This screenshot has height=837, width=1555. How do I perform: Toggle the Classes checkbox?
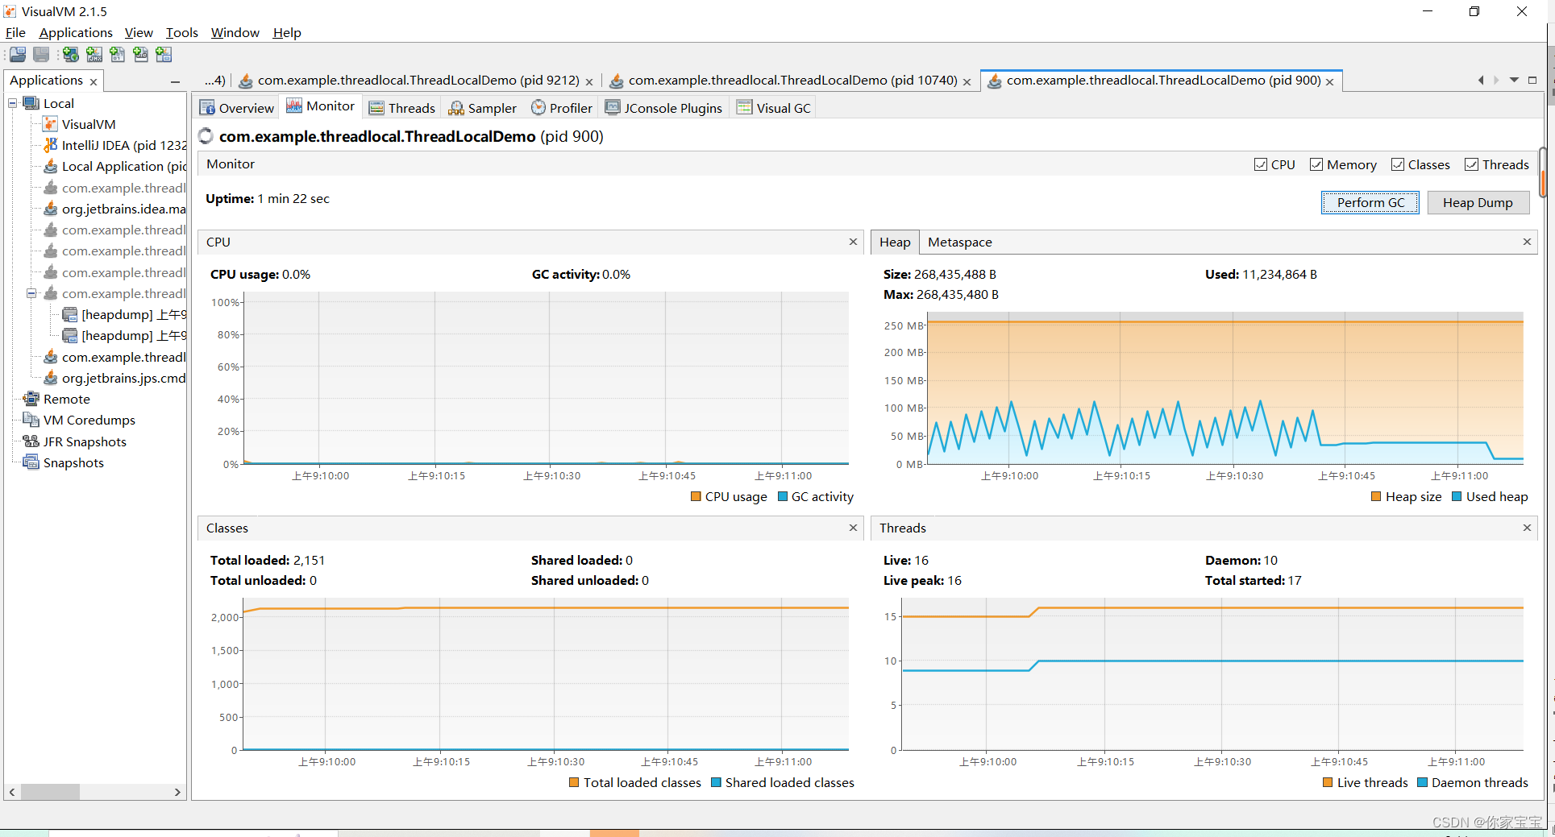click(x=1398, y=164)
